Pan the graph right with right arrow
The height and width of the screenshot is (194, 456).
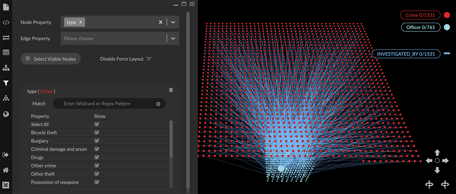click(445, 161)
